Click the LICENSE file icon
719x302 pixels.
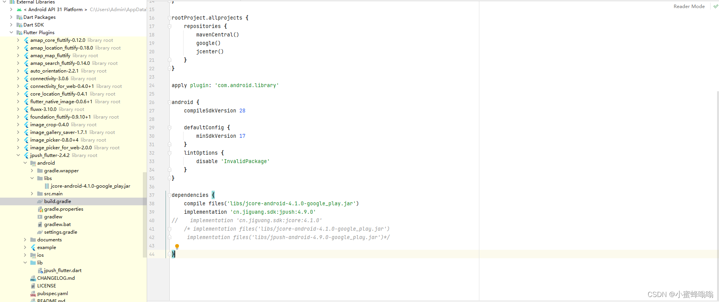(33, 286)
